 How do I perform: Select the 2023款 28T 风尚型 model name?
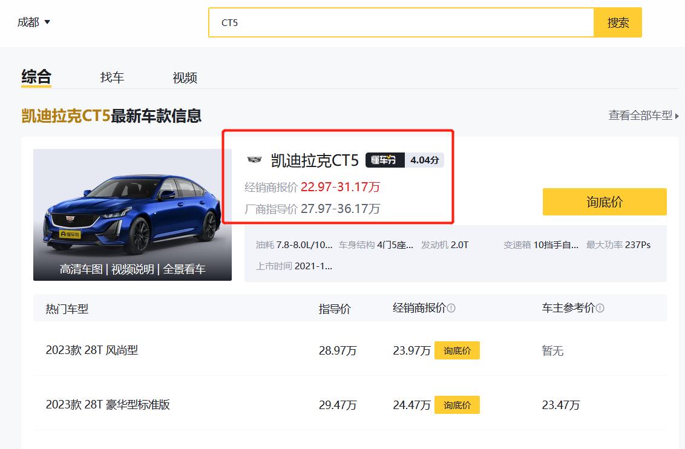[93, 350]
